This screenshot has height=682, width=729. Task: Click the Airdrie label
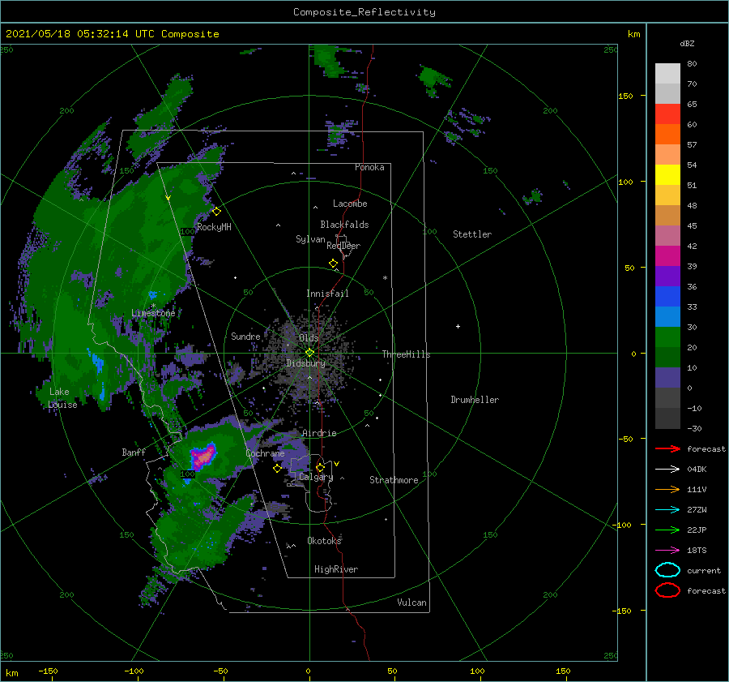pos(319,433)
